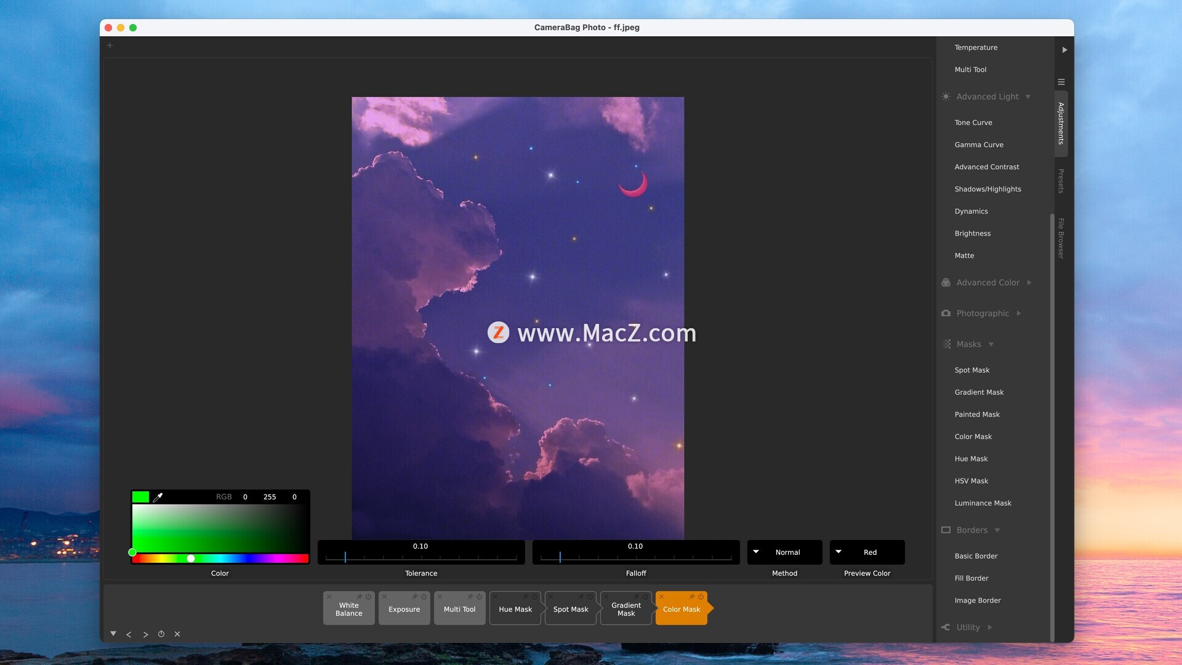Screen dimensions: 1182x665
Task: Expand the Advanced Color section
Action: [x=1029, y=283]
